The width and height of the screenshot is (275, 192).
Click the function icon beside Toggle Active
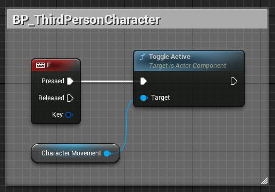143,57
